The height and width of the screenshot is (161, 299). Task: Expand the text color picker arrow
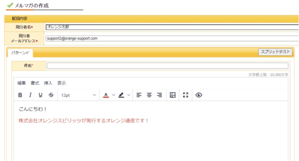tap(113, 95)
